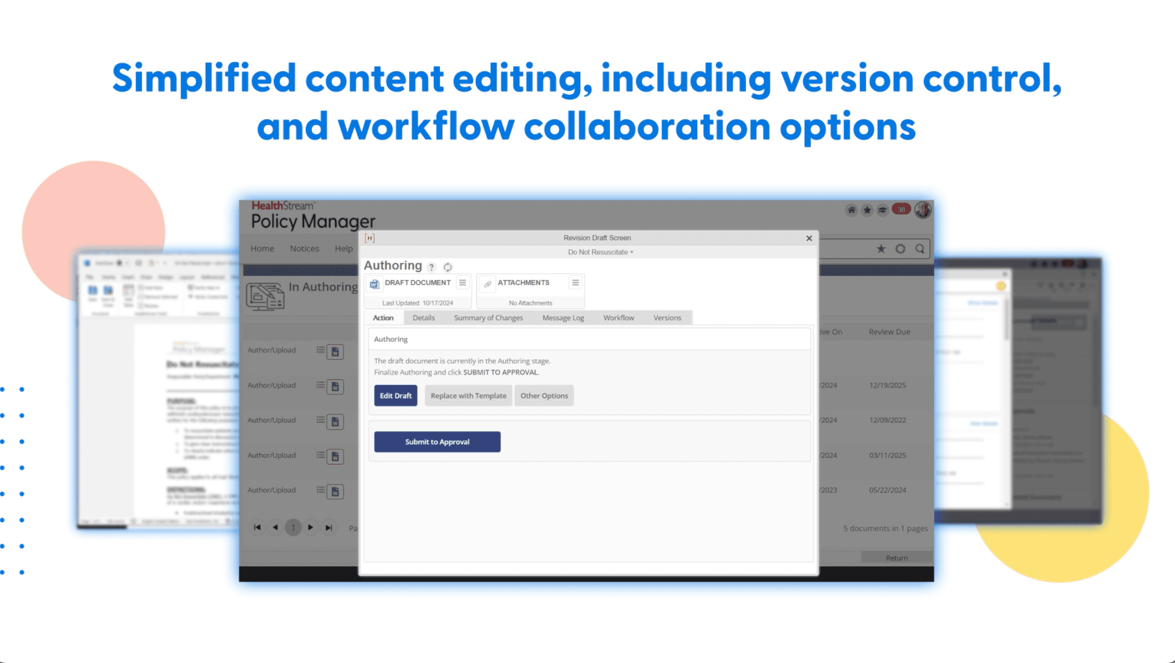Open the Home menu in Policy Manager

[262, 249]
